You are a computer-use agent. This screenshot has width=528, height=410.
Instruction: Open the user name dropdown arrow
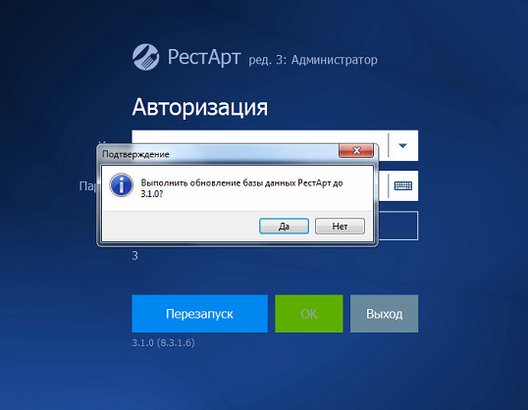(402, 145)
